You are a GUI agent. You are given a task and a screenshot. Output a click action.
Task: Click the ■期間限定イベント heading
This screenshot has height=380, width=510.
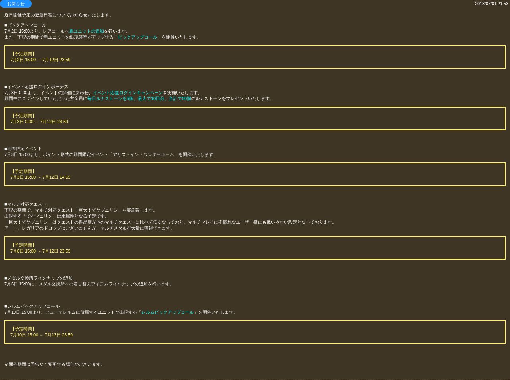click(23, 149)
